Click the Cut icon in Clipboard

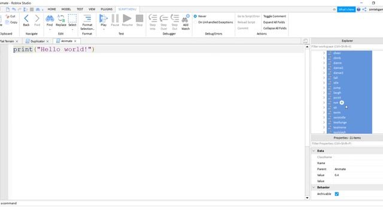8,16
